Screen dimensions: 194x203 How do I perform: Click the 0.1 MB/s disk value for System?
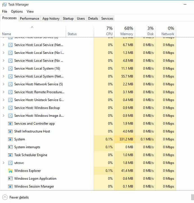click(x=147, y=139)
